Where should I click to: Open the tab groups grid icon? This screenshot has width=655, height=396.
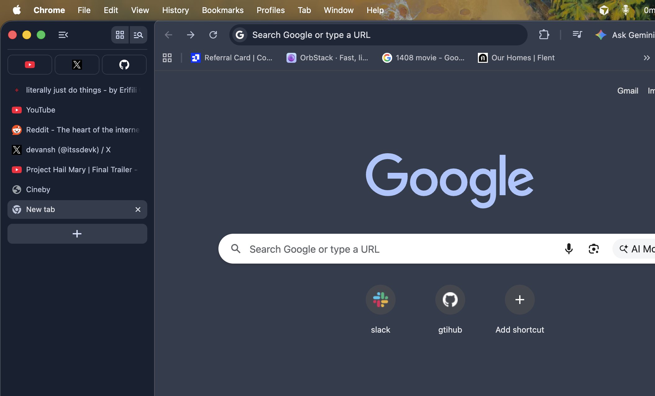(x=120, y=35)
